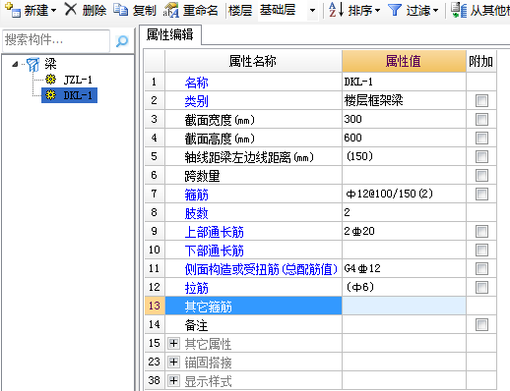This screenshot has width=510, height=391.
Task: Click the 复制 button label
Action: pos(145,11)
